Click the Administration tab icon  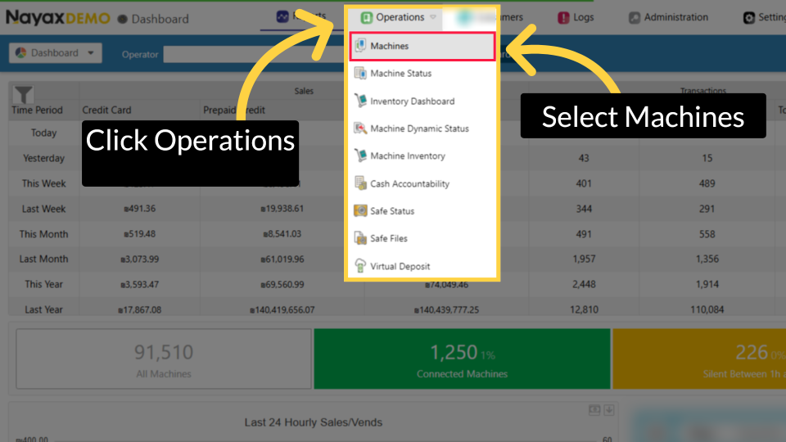[x=635, y=17]
